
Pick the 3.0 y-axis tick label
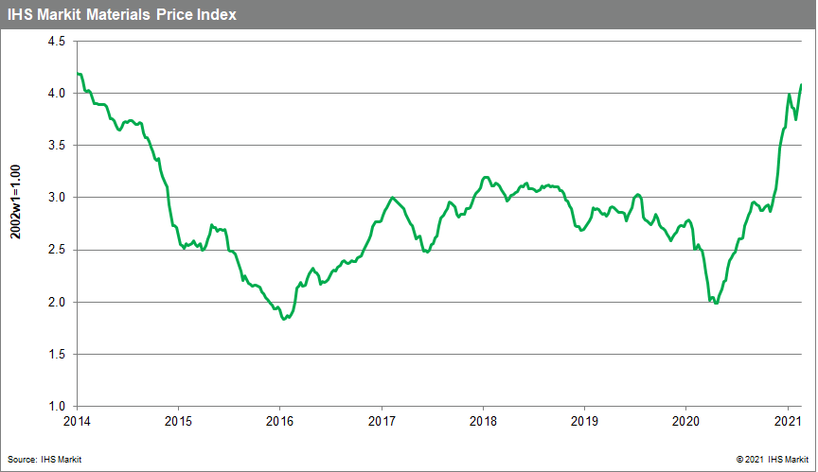[x=55, y=198]
